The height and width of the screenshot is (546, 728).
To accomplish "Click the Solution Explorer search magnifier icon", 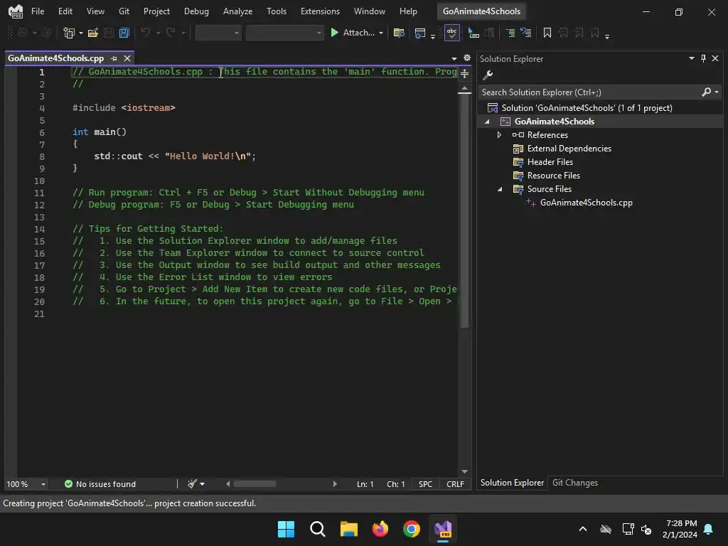I will (706, 92).
